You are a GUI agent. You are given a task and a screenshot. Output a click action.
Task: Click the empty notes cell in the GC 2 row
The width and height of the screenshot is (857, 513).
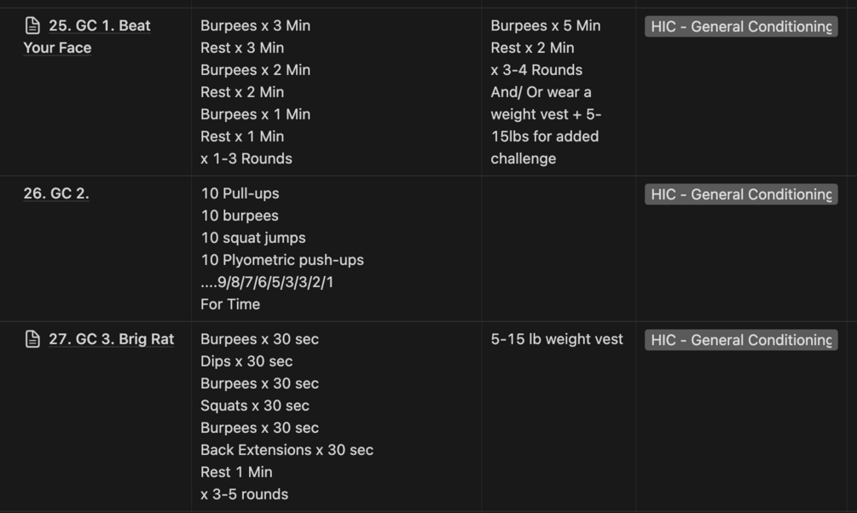559,249
